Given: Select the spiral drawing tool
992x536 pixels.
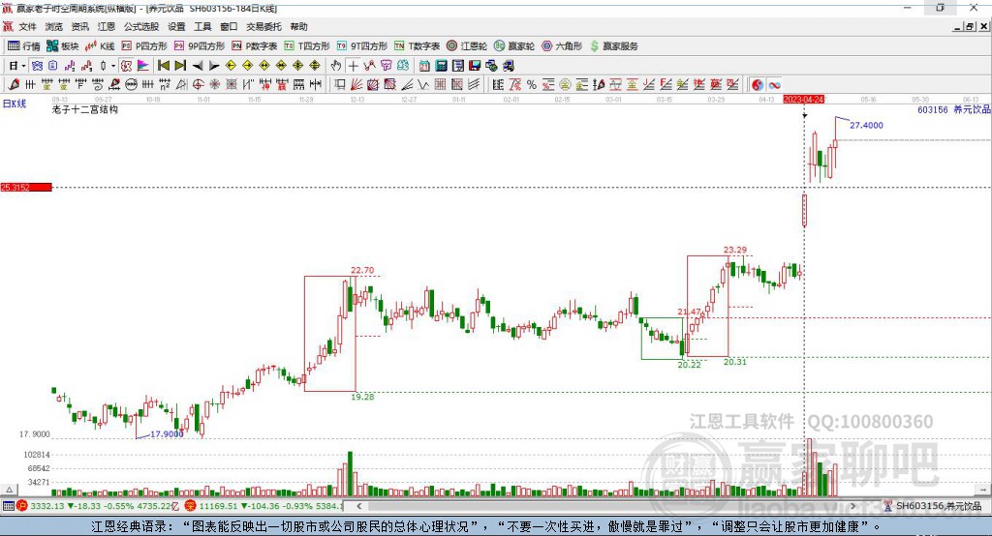Looking at the screenshot, I should pyautogui.click(x=98, y=85).
